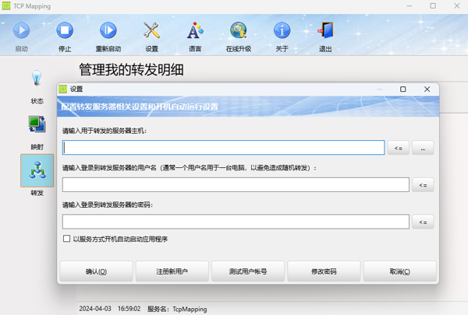Click the 在线升级 (Online Upgrade) icon
This screenshot has height=315, width=468.
(239, 31)
